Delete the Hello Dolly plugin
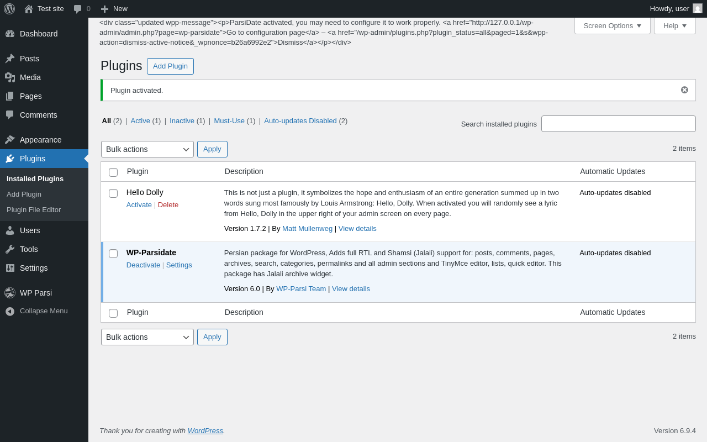 168,205
